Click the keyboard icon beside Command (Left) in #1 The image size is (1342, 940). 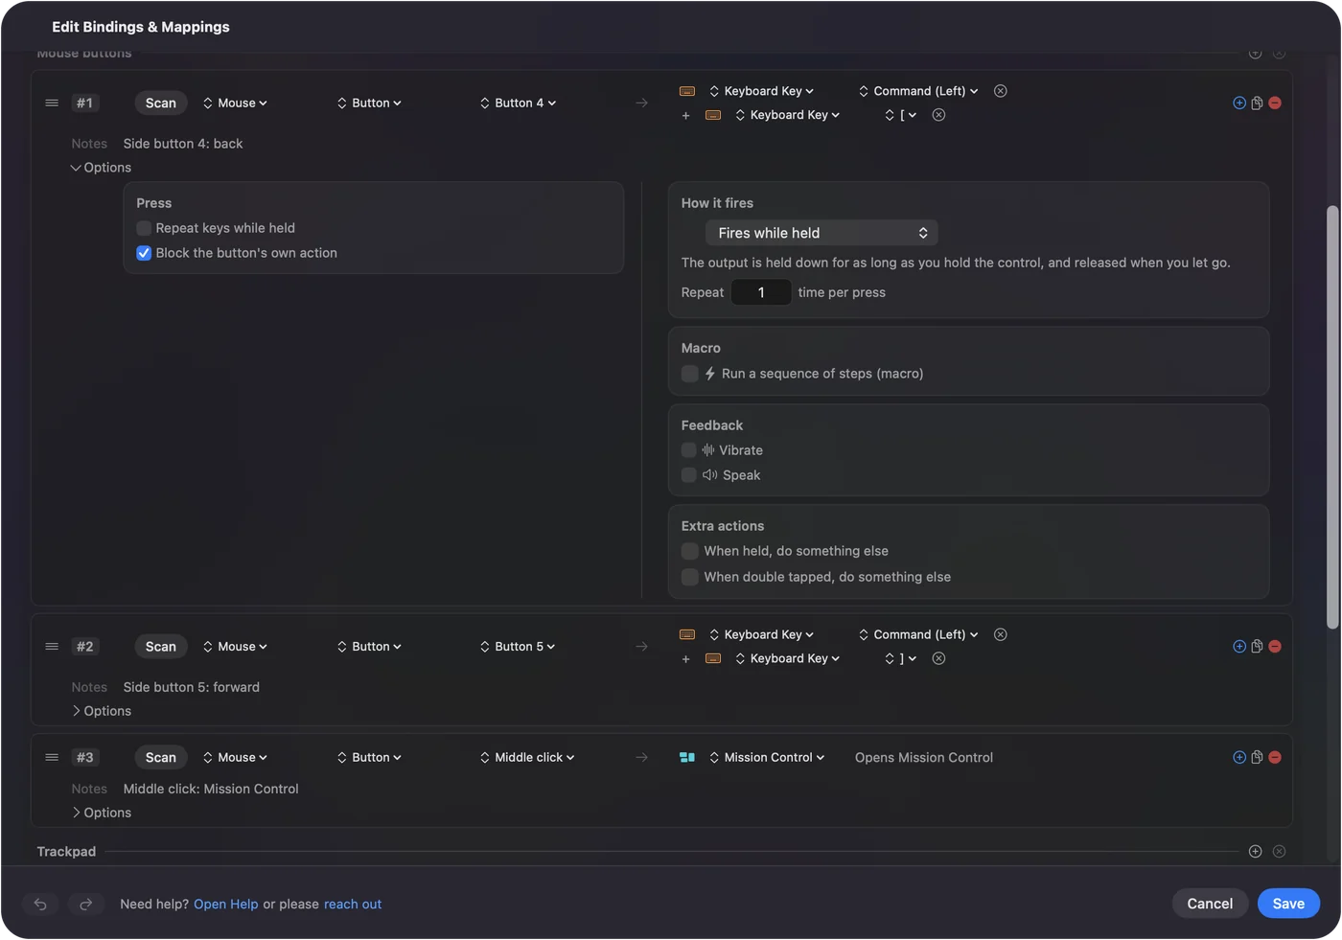[687, 91]
